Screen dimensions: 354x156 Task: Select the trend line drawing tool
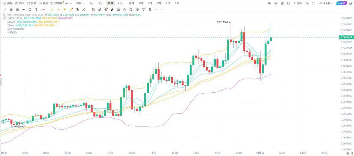[x=5, y=10]
